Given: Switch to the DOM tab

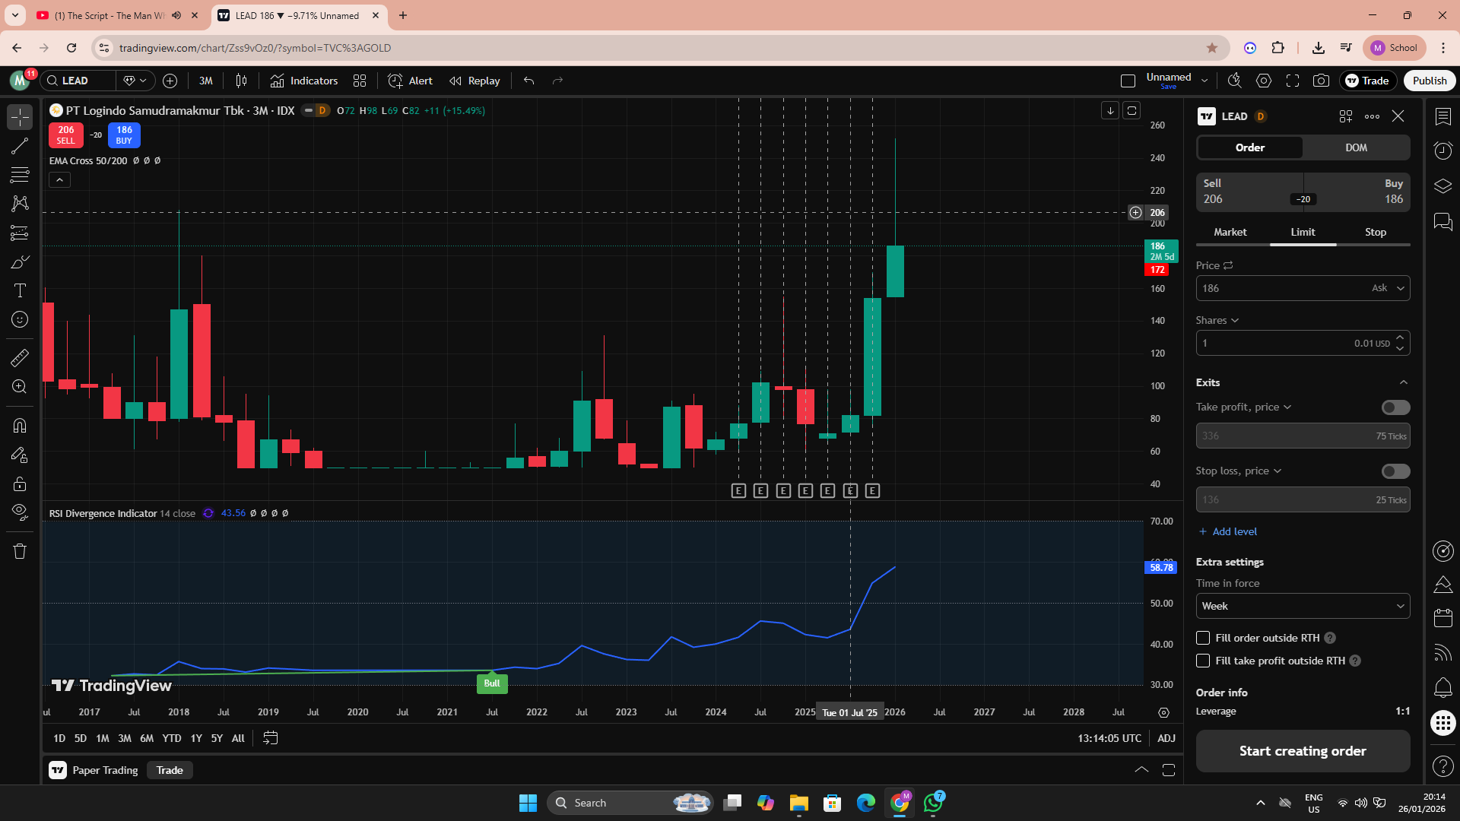Looking at the screenshot, I should coord(1356,147).
